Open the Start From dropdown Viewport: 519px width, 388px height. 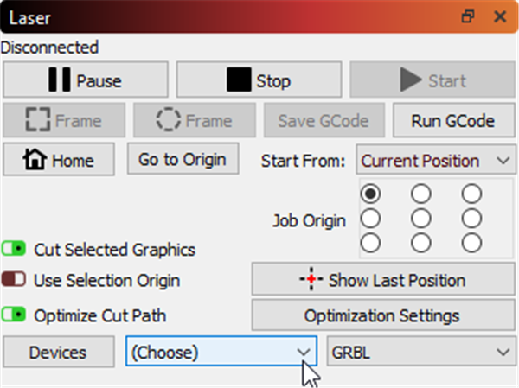pos(432,161)
